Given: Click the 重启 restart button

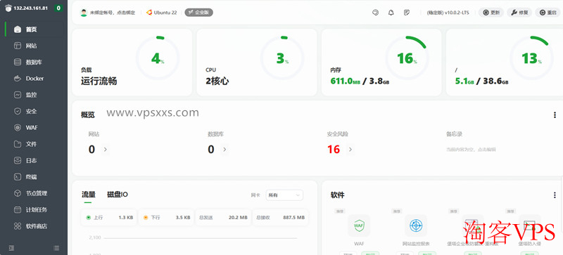Looking at the screenshot, I should [548, 13].
